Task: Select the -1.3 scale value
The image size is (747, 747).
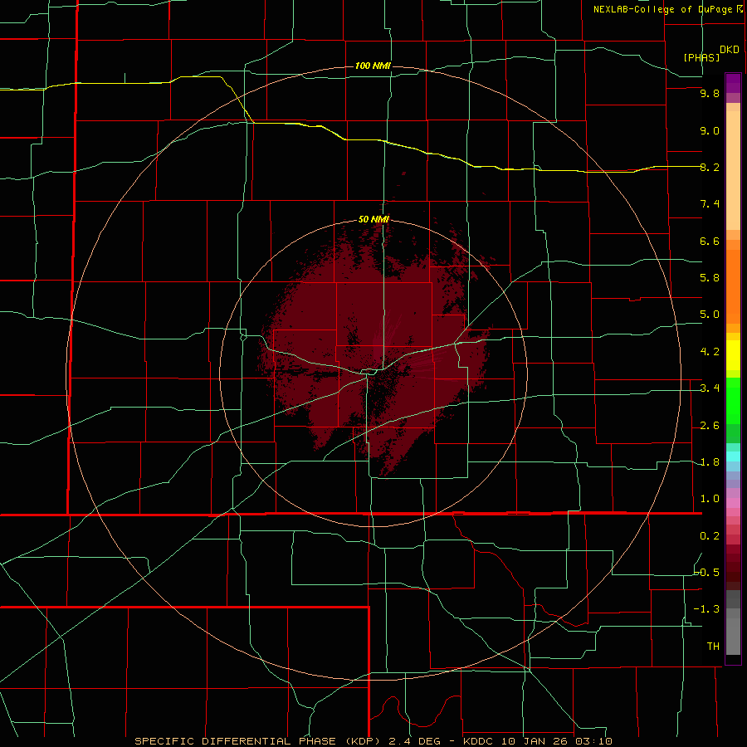Action: click(x=706, y=609)
